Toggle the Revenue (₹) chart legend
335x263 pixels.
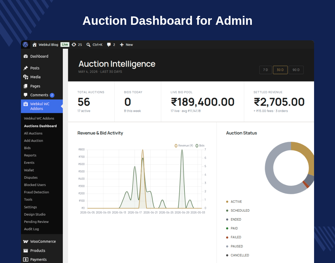click(184, 146)
